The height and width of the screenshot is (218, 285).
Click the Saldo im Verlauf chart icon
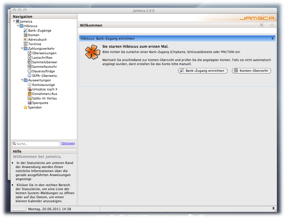click(x=30, y=98)
